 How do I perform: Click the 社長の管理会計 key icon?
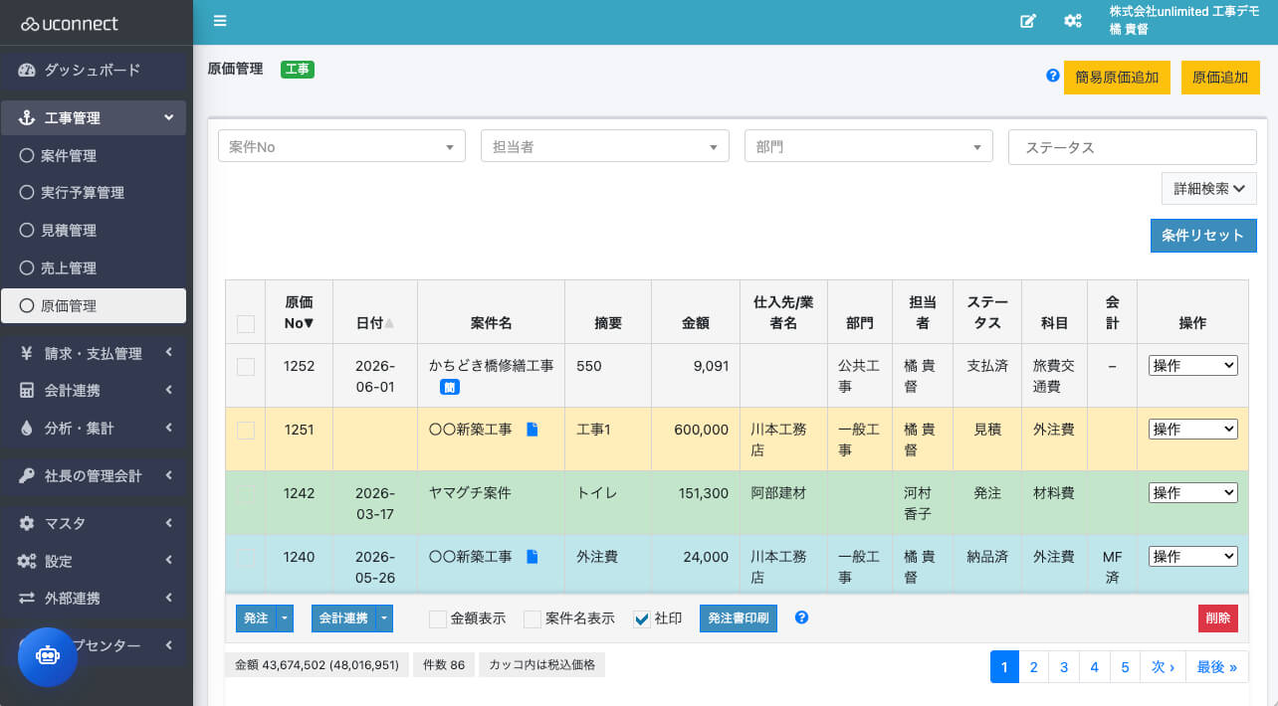(x=26, y=476)
